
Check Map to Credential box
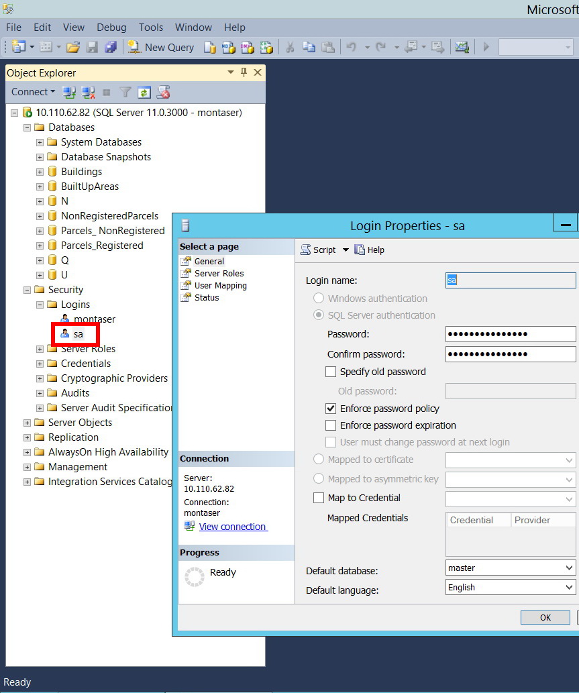pyautogui.click(x=319, y=498)
